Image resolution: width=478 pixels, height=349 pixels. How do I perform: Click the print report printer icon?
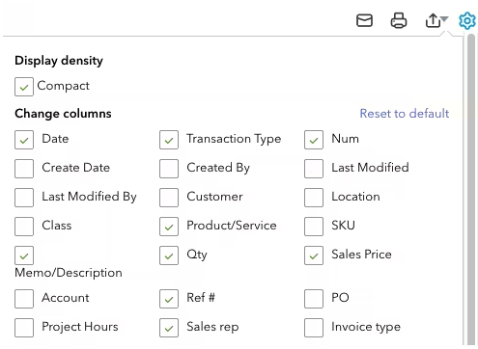pyautogui.click(x=399, y=20)
